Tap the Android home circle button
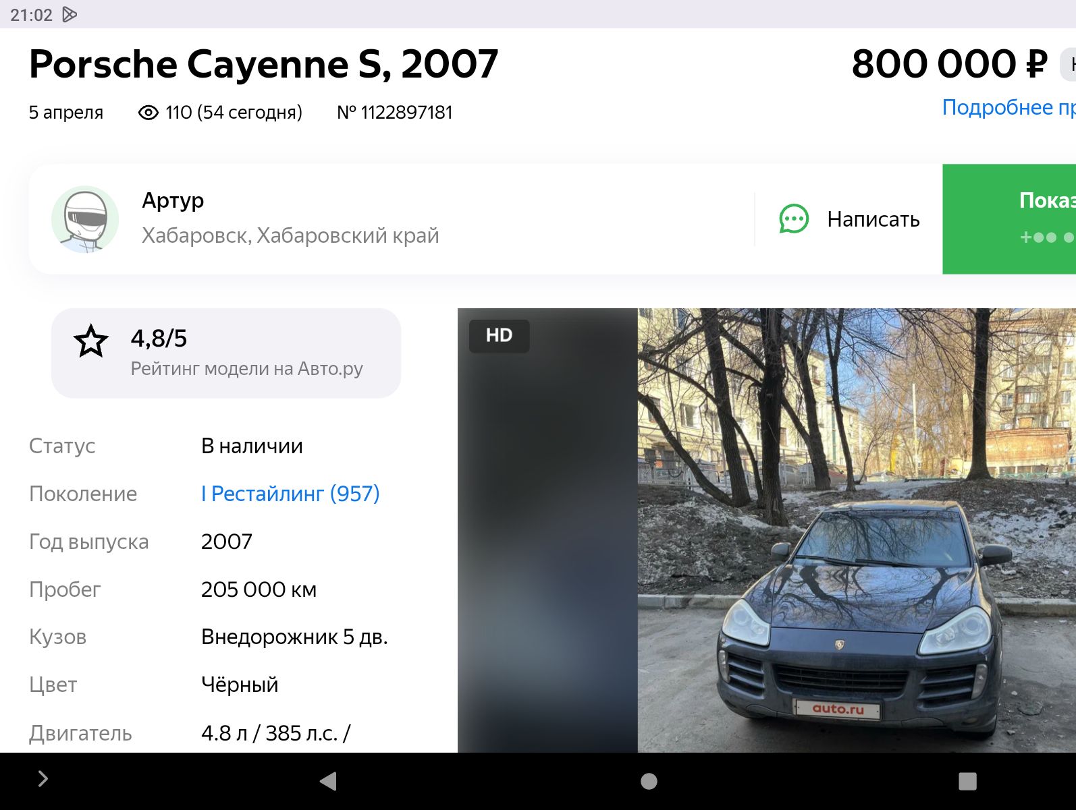This screenshot has width=1076, height=810. tap(649, 781)
